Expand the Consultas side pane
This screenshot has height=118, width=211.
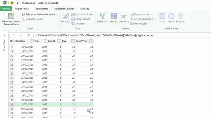click(x=4, y=35)
